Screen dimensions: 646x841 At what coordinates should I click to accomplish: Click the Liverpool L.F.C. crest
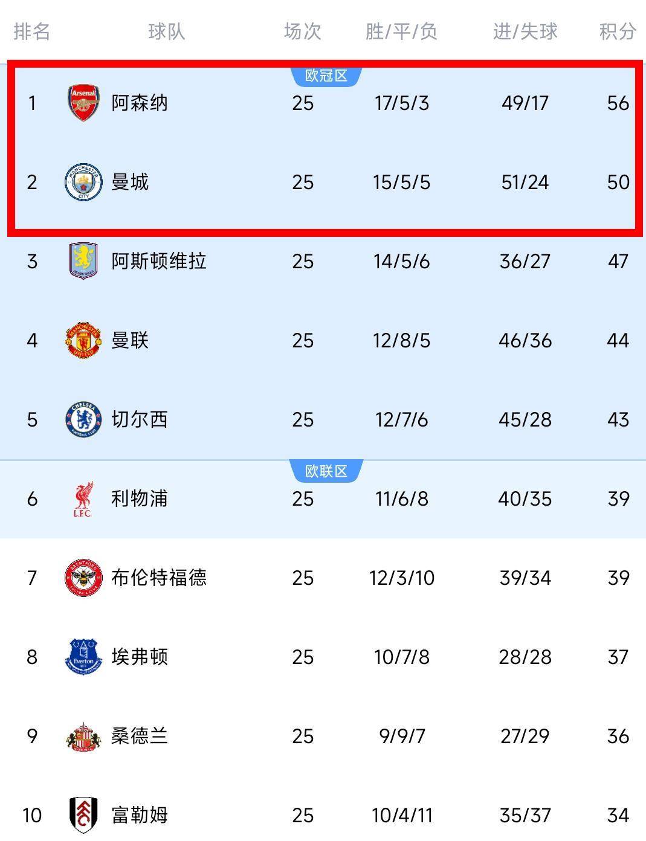tap(83, 499)
